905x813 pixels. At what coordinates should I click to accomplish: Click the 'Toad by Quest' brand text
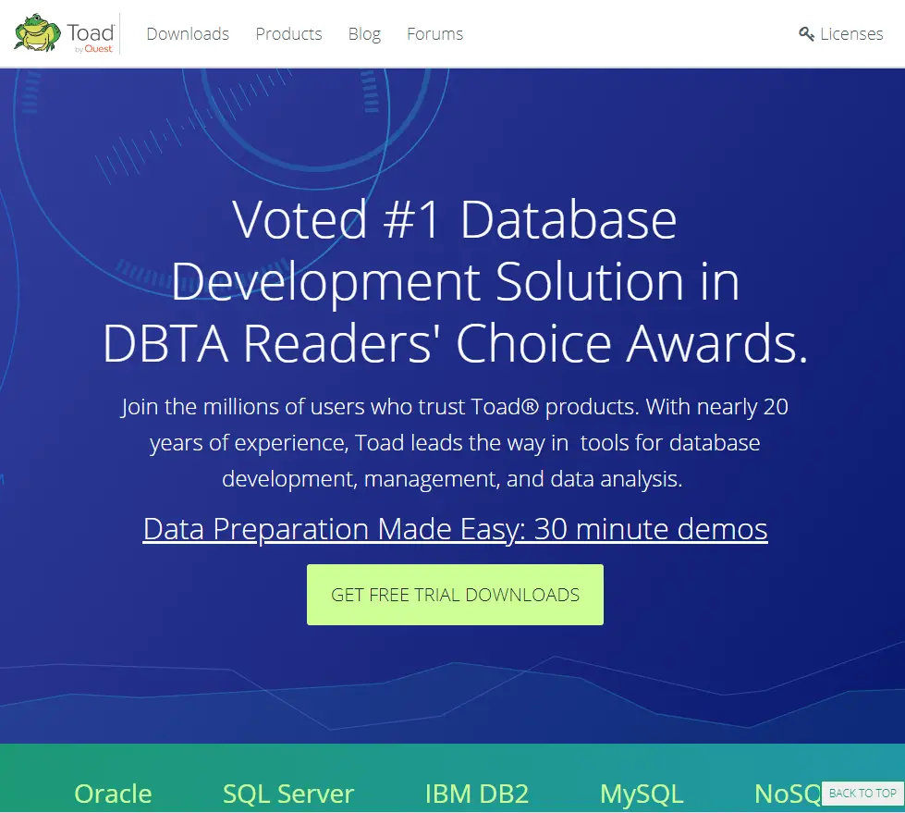pos(91,37)
